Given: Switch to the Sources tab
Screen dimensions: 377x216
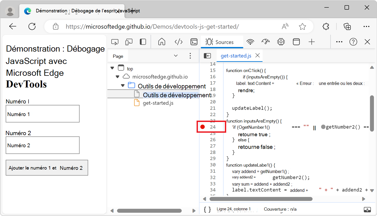Looking at the screenshot, I should [222, 42].
